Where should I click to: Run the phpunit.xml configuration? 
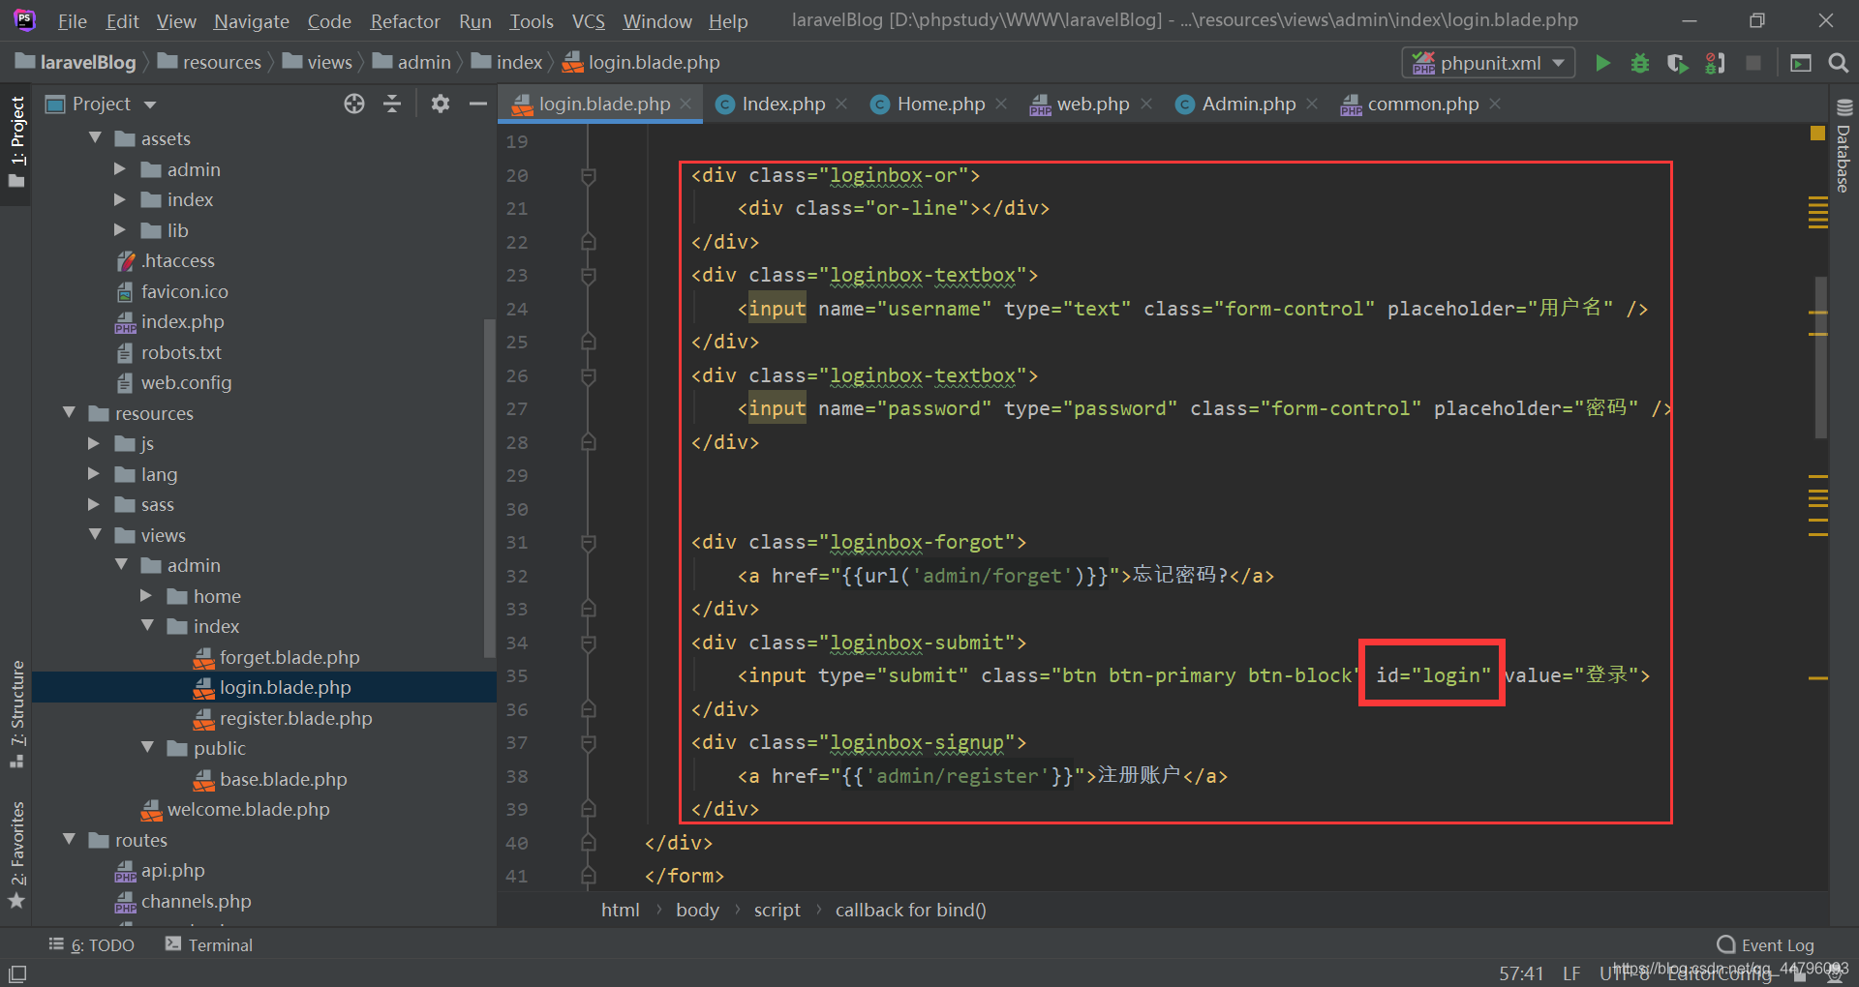[x=1602, y=63]
